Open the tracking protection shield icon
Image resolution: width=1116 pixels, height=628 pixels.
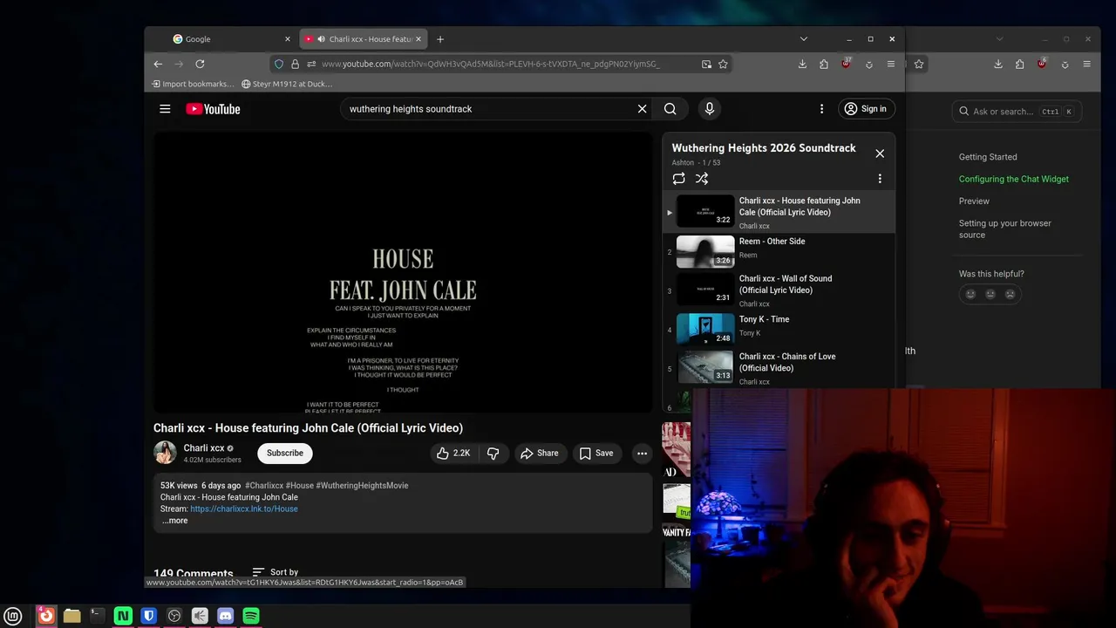tap(279, 64)
